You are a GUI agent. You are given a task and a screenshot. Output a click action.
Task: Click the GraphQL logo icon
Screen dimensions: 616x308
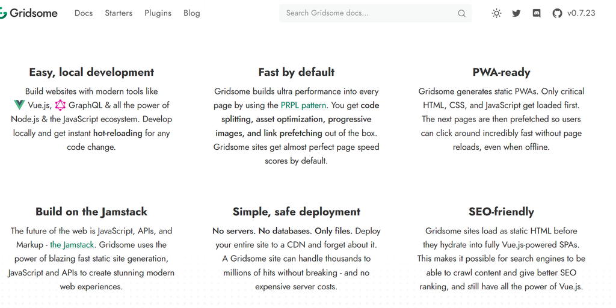pos(60,105)
